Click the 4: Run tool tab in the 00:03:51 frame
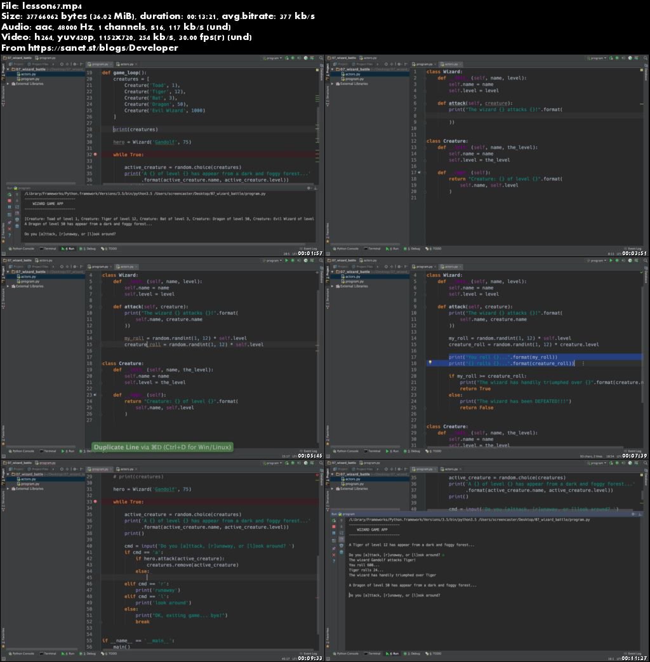 point(392,249)
